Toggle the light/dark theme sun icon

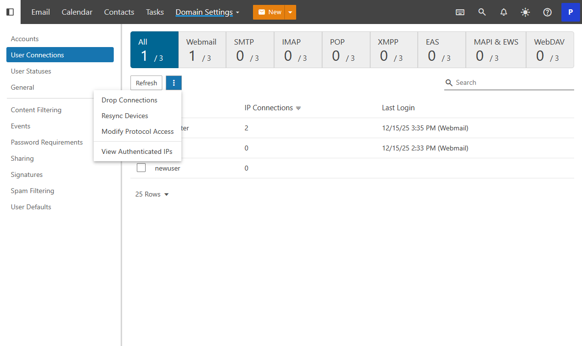(525, 12)
